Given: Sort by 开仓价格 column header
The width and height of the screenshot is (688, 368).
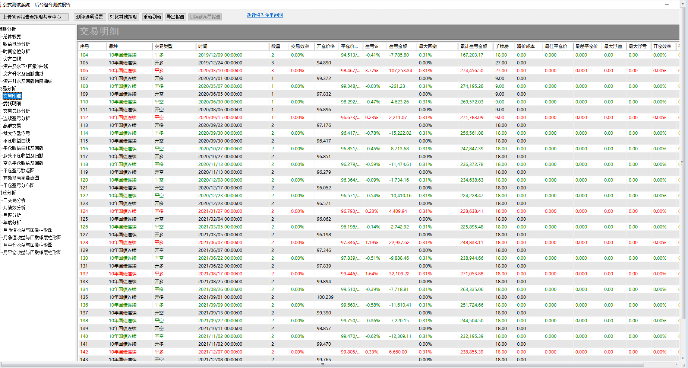Looking at the screenshot, I should click(326, 47).
